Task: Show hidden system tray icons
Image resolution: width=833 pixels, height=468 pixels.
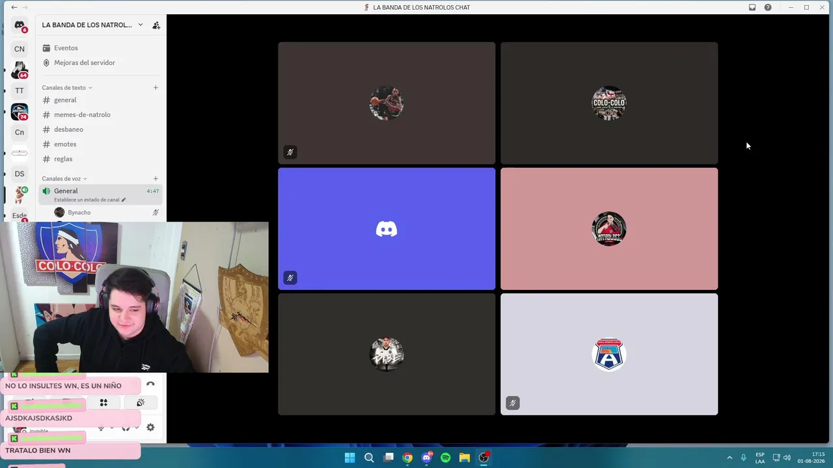Action: pyautogui.click(x=730, y=458)
